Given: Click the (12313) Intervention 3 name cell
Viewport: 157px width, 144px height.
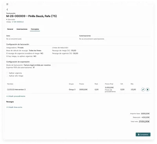Looking at the screenshot, I should pyautogui.click(x=16, y=89).
